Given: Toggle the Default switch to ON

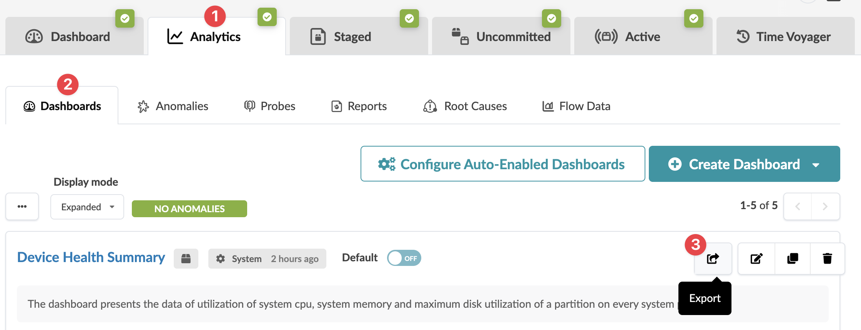Looking at the screenshot, I should pos(404,258).
